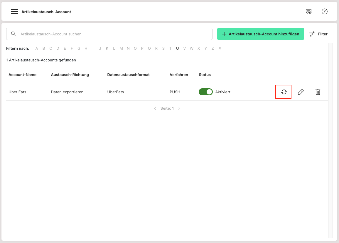Click the Status column header
Screen dimensions: 339x243
click(205, 75)
